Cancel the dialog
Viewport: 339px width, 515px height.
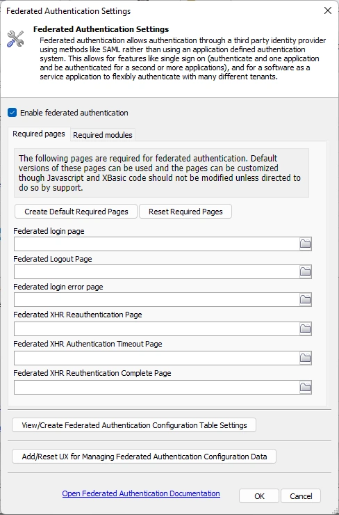click(301, 496)
